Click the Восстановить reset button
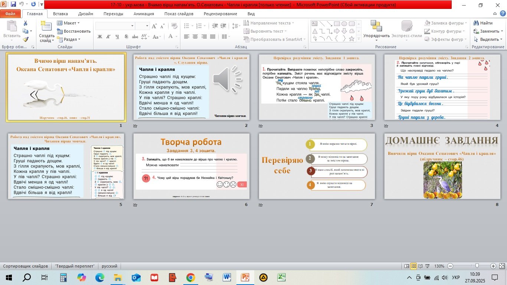Viewport: 507px width, 285px height. 74,31
